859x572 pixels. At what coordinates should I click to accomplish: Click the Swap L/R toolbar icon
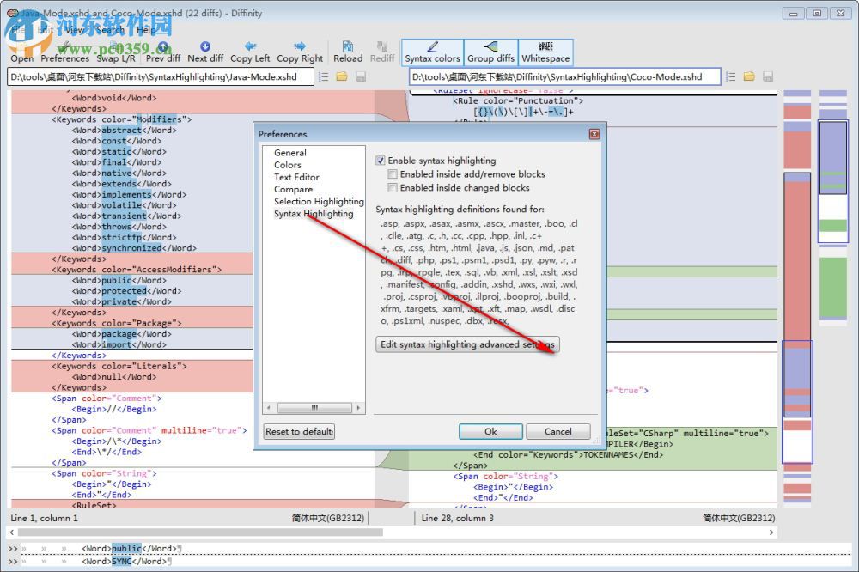(115, 52)
